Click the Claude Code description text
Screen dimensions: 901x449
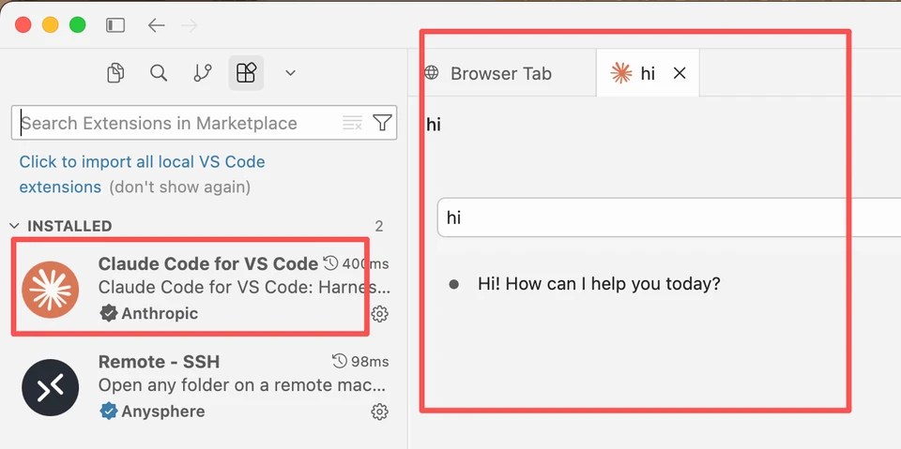click(246, 287)
